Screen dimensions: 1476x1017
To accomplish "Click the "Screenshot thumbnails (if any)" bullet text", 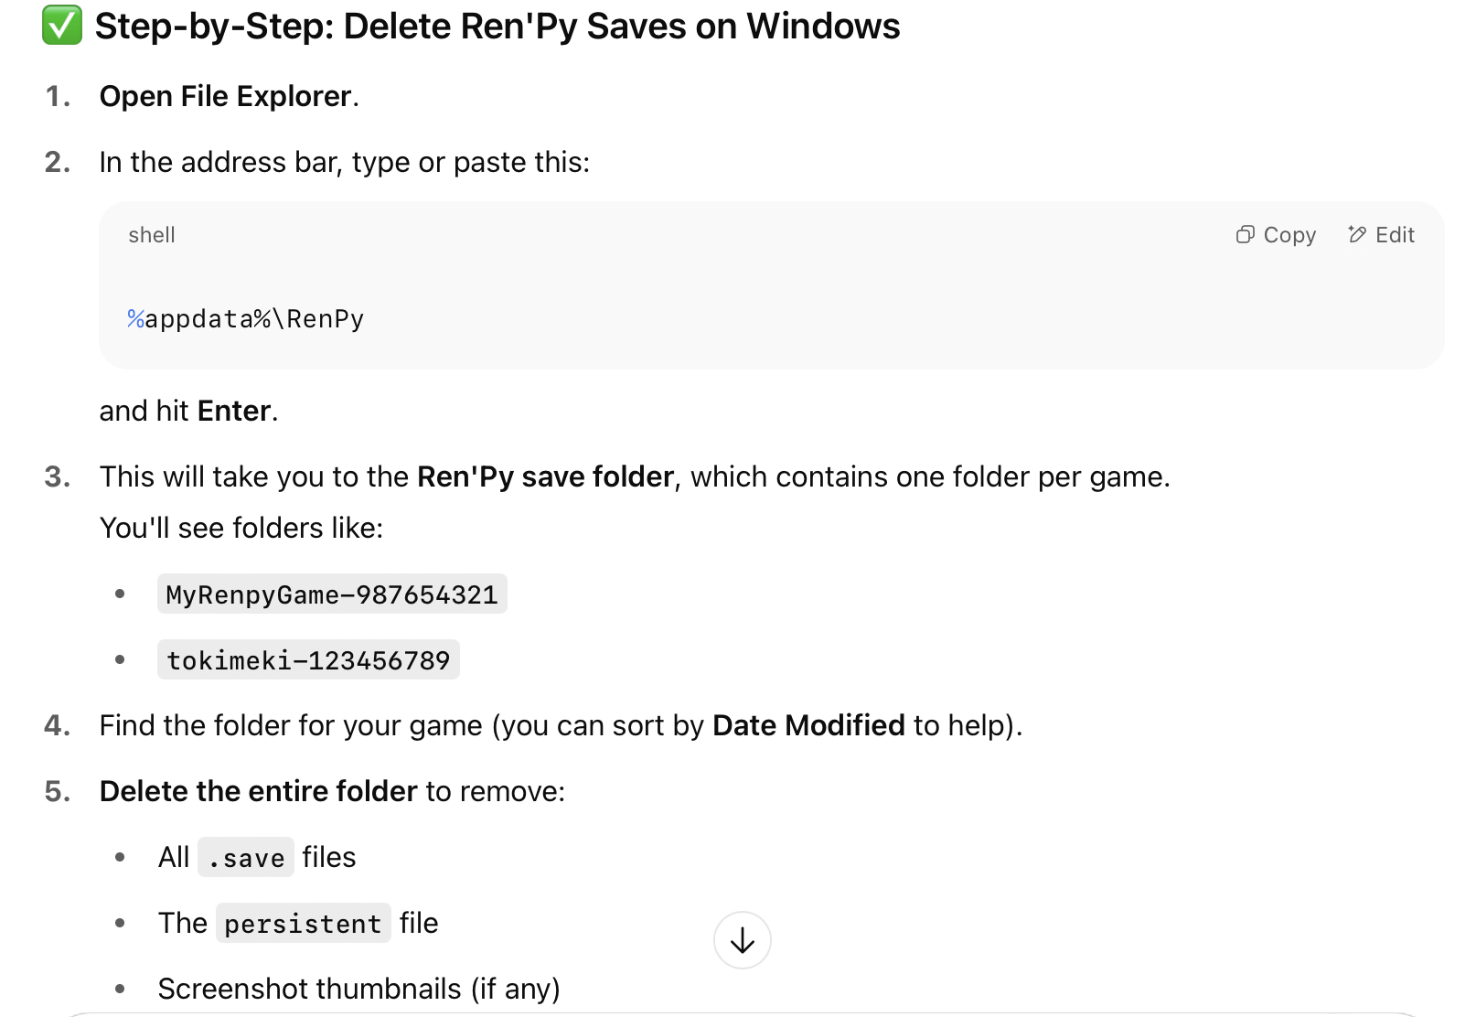I will point(358,989).
